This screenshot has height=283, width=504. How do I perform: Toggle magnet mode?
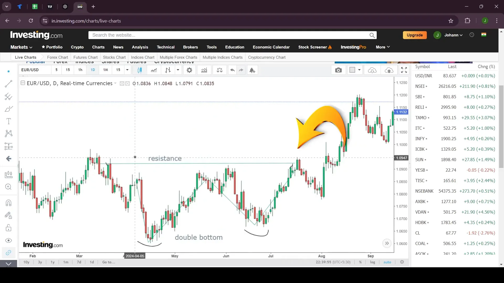8,203
